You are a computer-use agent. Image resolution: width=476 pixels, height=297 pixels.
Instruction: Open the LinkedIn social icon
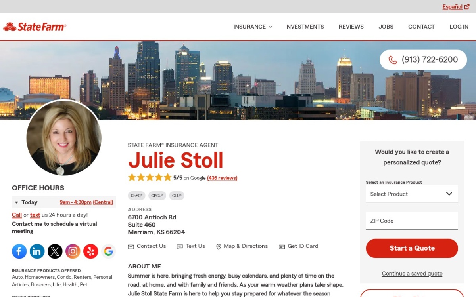tap(37, 251)
